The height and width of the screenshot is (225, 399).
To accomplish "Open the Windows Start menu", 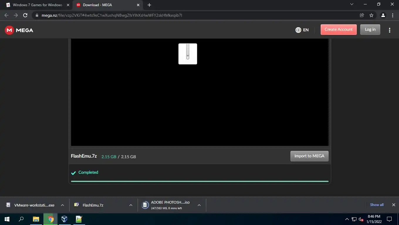I will point(7,219).
